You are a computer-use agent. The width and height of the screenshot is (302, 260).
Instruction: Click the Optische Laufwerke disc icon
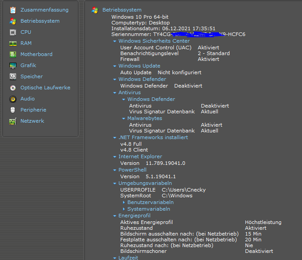13,88
